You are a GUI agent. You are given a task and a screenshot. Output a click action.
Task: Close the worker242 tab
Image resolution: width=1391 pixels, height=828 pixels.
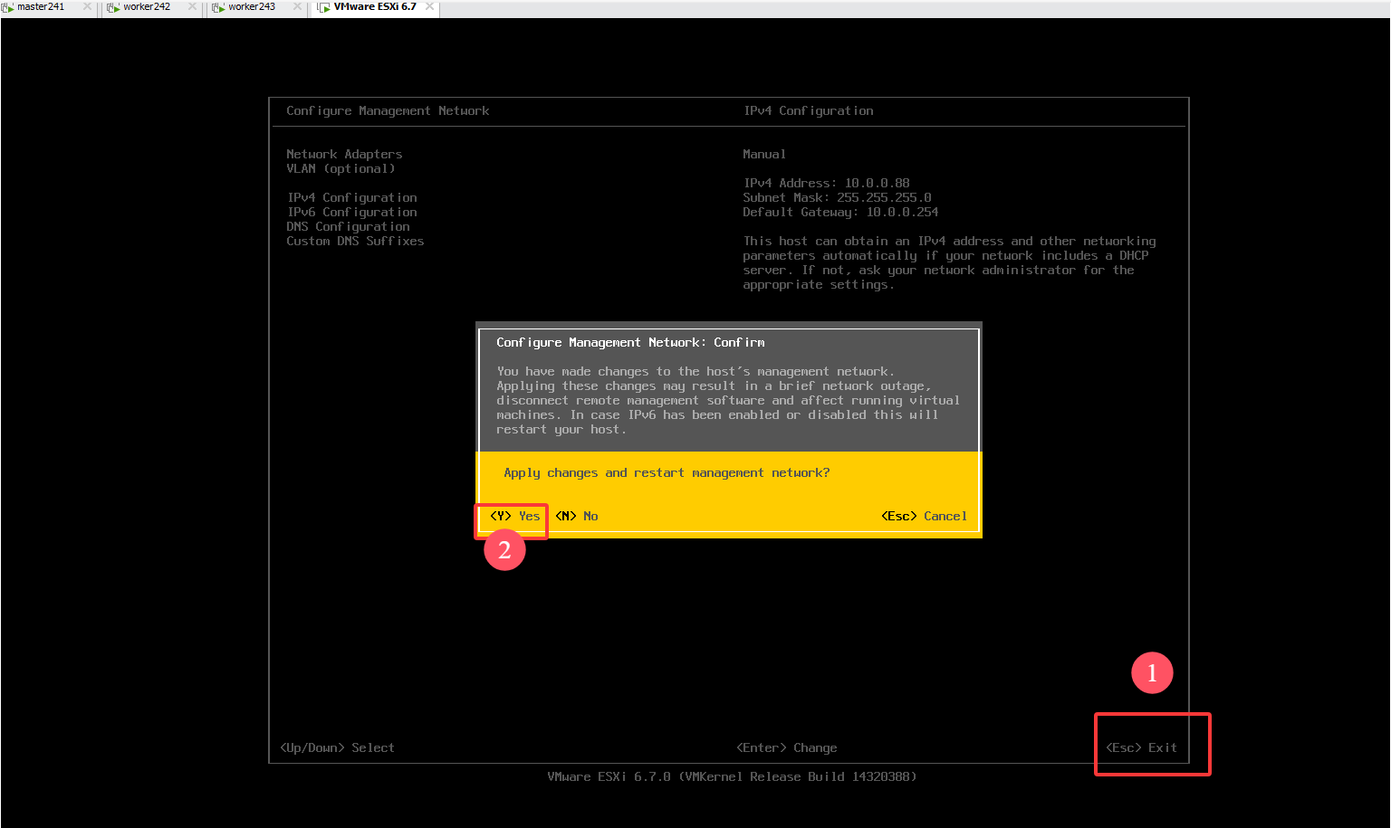coord(192,6)
